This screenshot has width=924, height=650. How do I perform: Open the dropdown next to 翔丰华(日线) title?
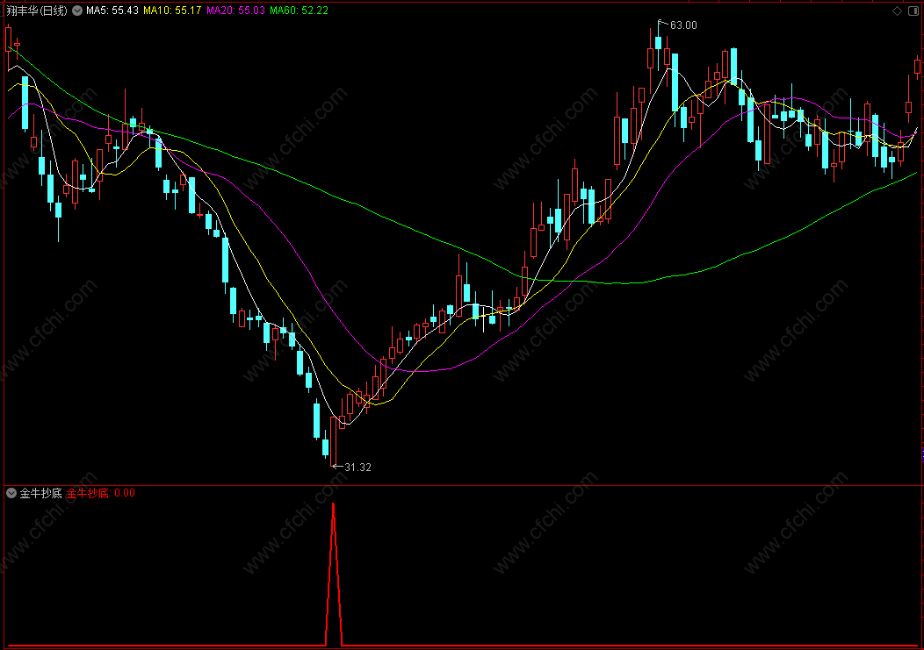pyautogui.click(x=77, y=11)
